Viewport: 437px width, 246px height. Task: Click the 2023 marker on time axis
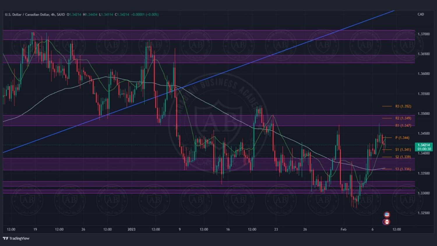pos(131,229)
